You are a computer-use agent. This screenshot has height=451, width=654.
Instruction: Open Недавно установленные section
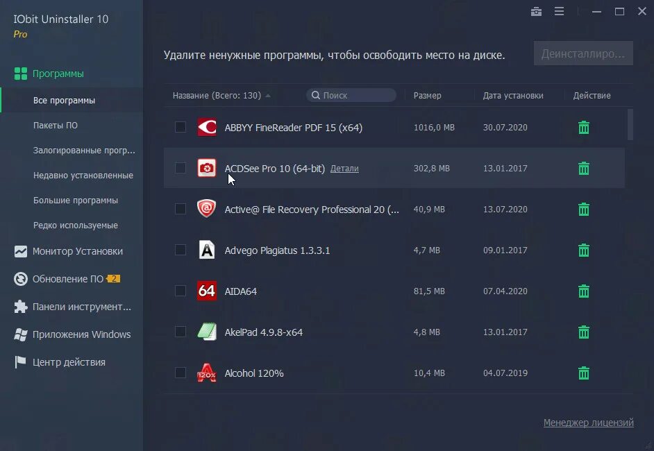click(x=83, y=176)
